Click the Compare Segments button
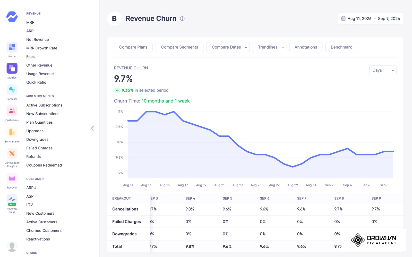 (179, 47)
